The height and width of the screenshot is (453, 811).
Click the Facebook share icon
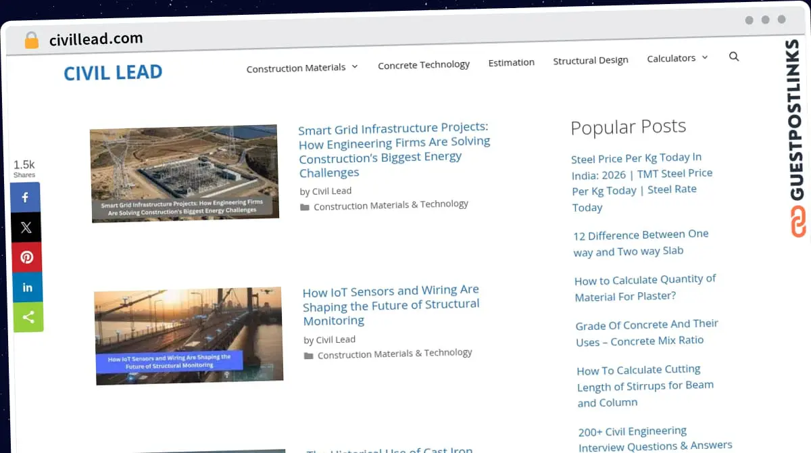click(x=25, y=197)
